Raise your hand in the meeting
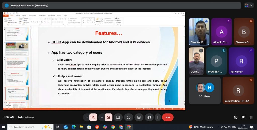The image size is (257, 130). tap(149, 117)
